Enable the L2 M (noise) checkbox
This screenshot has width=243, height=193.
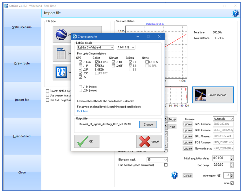click(x=80, y=90)
